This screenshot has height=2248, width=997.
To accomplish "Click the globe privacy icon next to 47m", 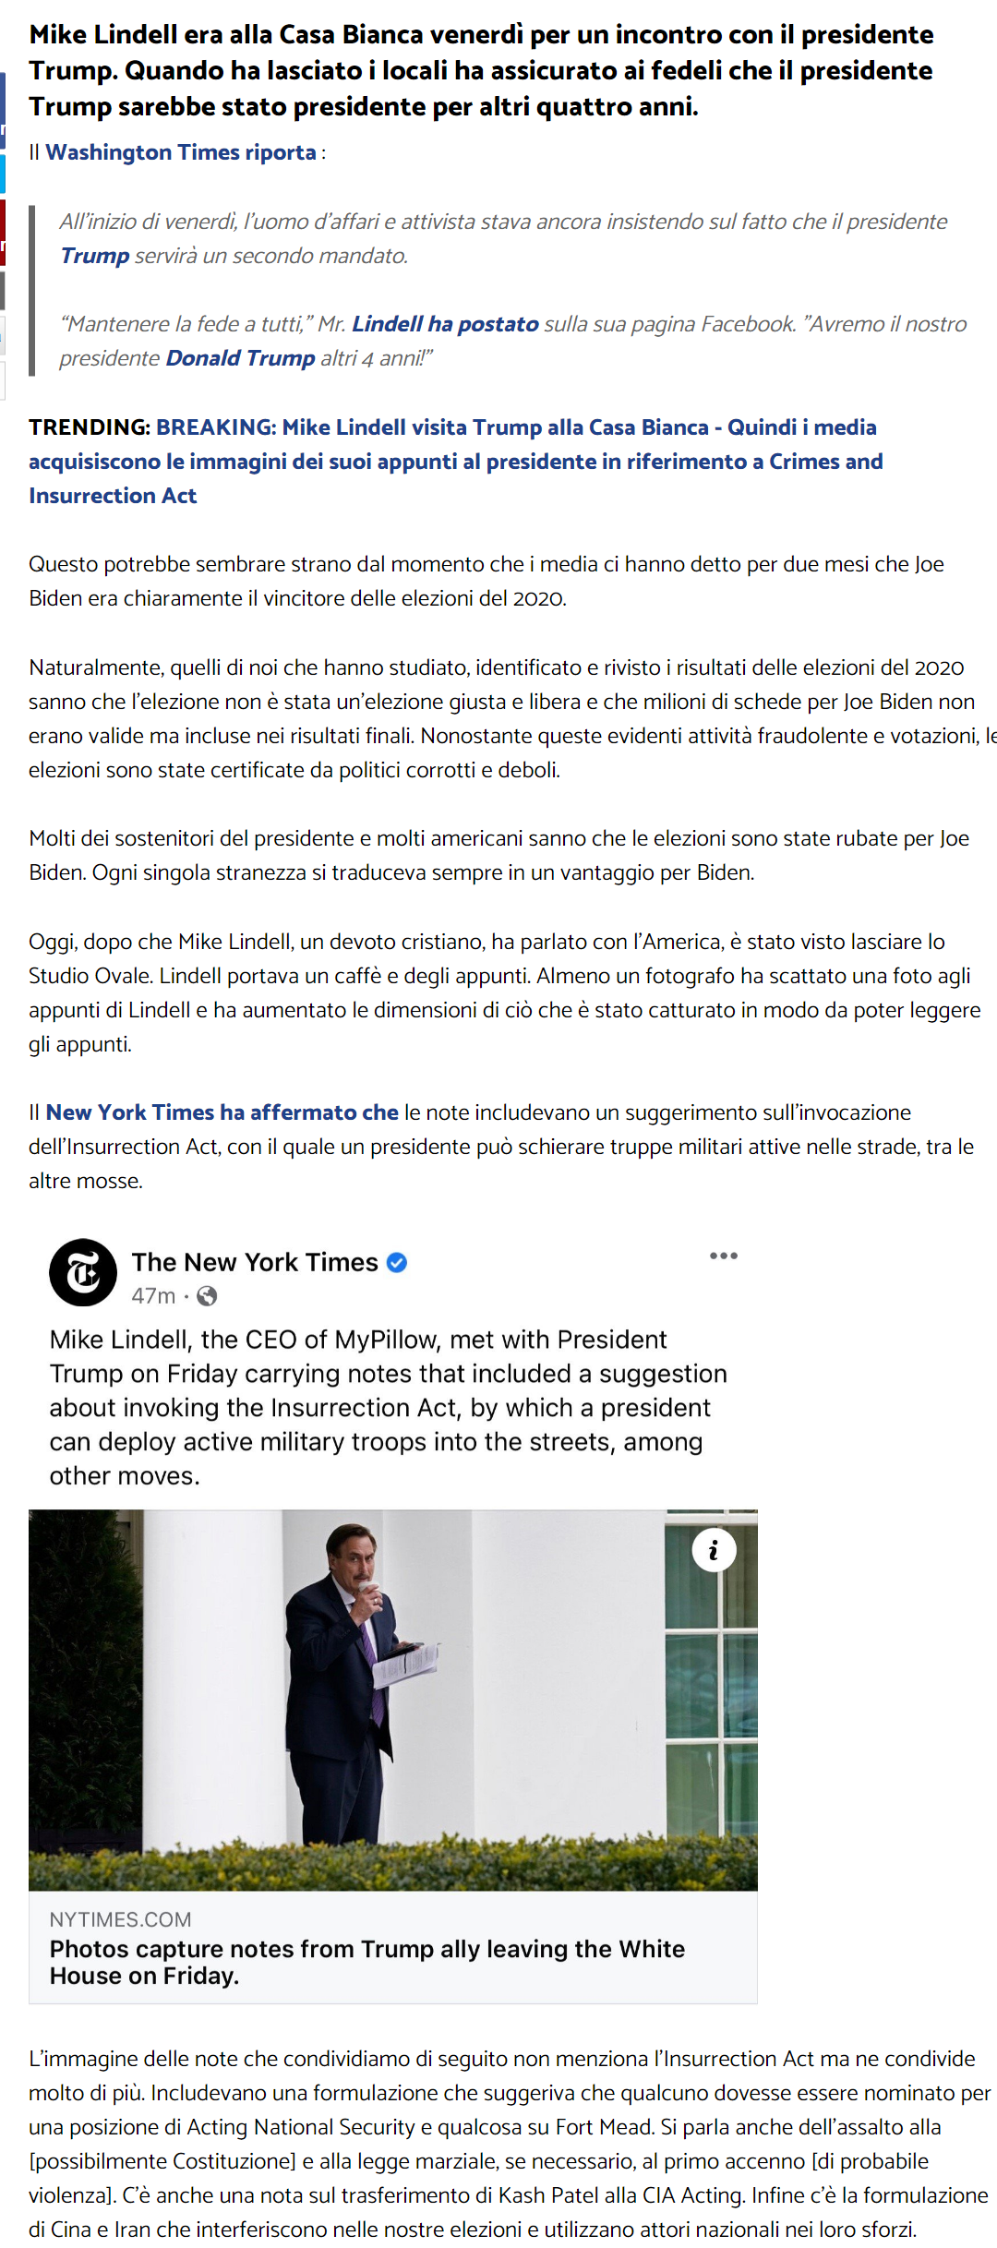I will (x=208, y=1296).
